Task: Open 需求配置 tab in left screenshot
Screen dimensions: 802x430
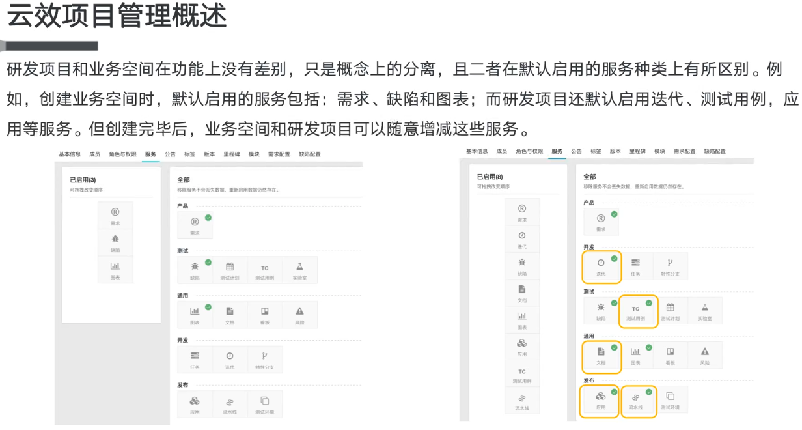Action: pos(280,154)
